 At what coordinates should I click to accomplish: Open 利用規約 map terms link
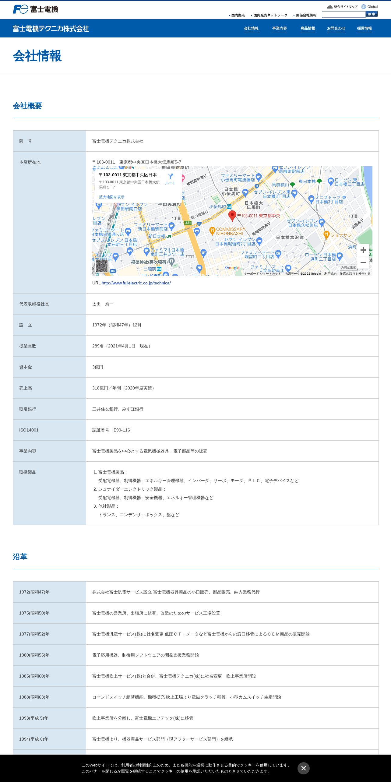click(330, 274)
